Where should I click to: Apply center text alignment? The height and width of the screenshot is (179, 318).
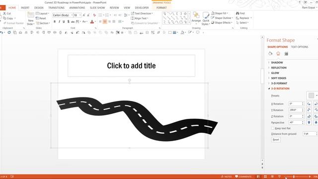[105, 21]
